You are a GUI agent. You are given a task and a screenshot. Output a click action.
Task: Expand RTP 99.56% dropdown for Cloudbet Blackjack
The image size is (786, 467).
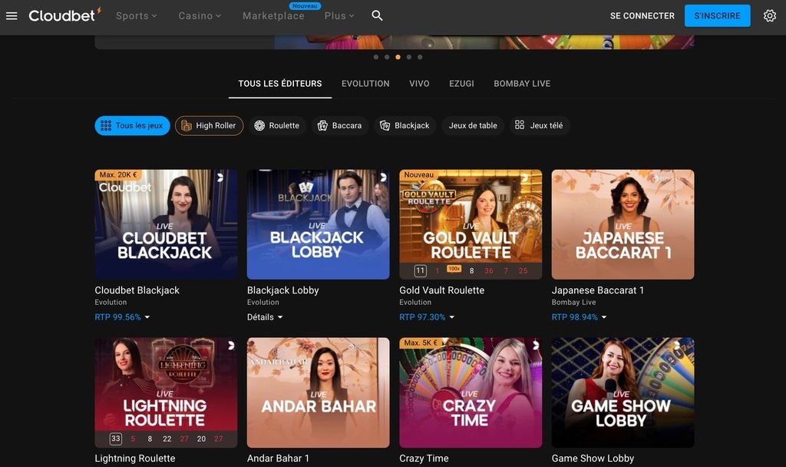[x=122, y=316]
